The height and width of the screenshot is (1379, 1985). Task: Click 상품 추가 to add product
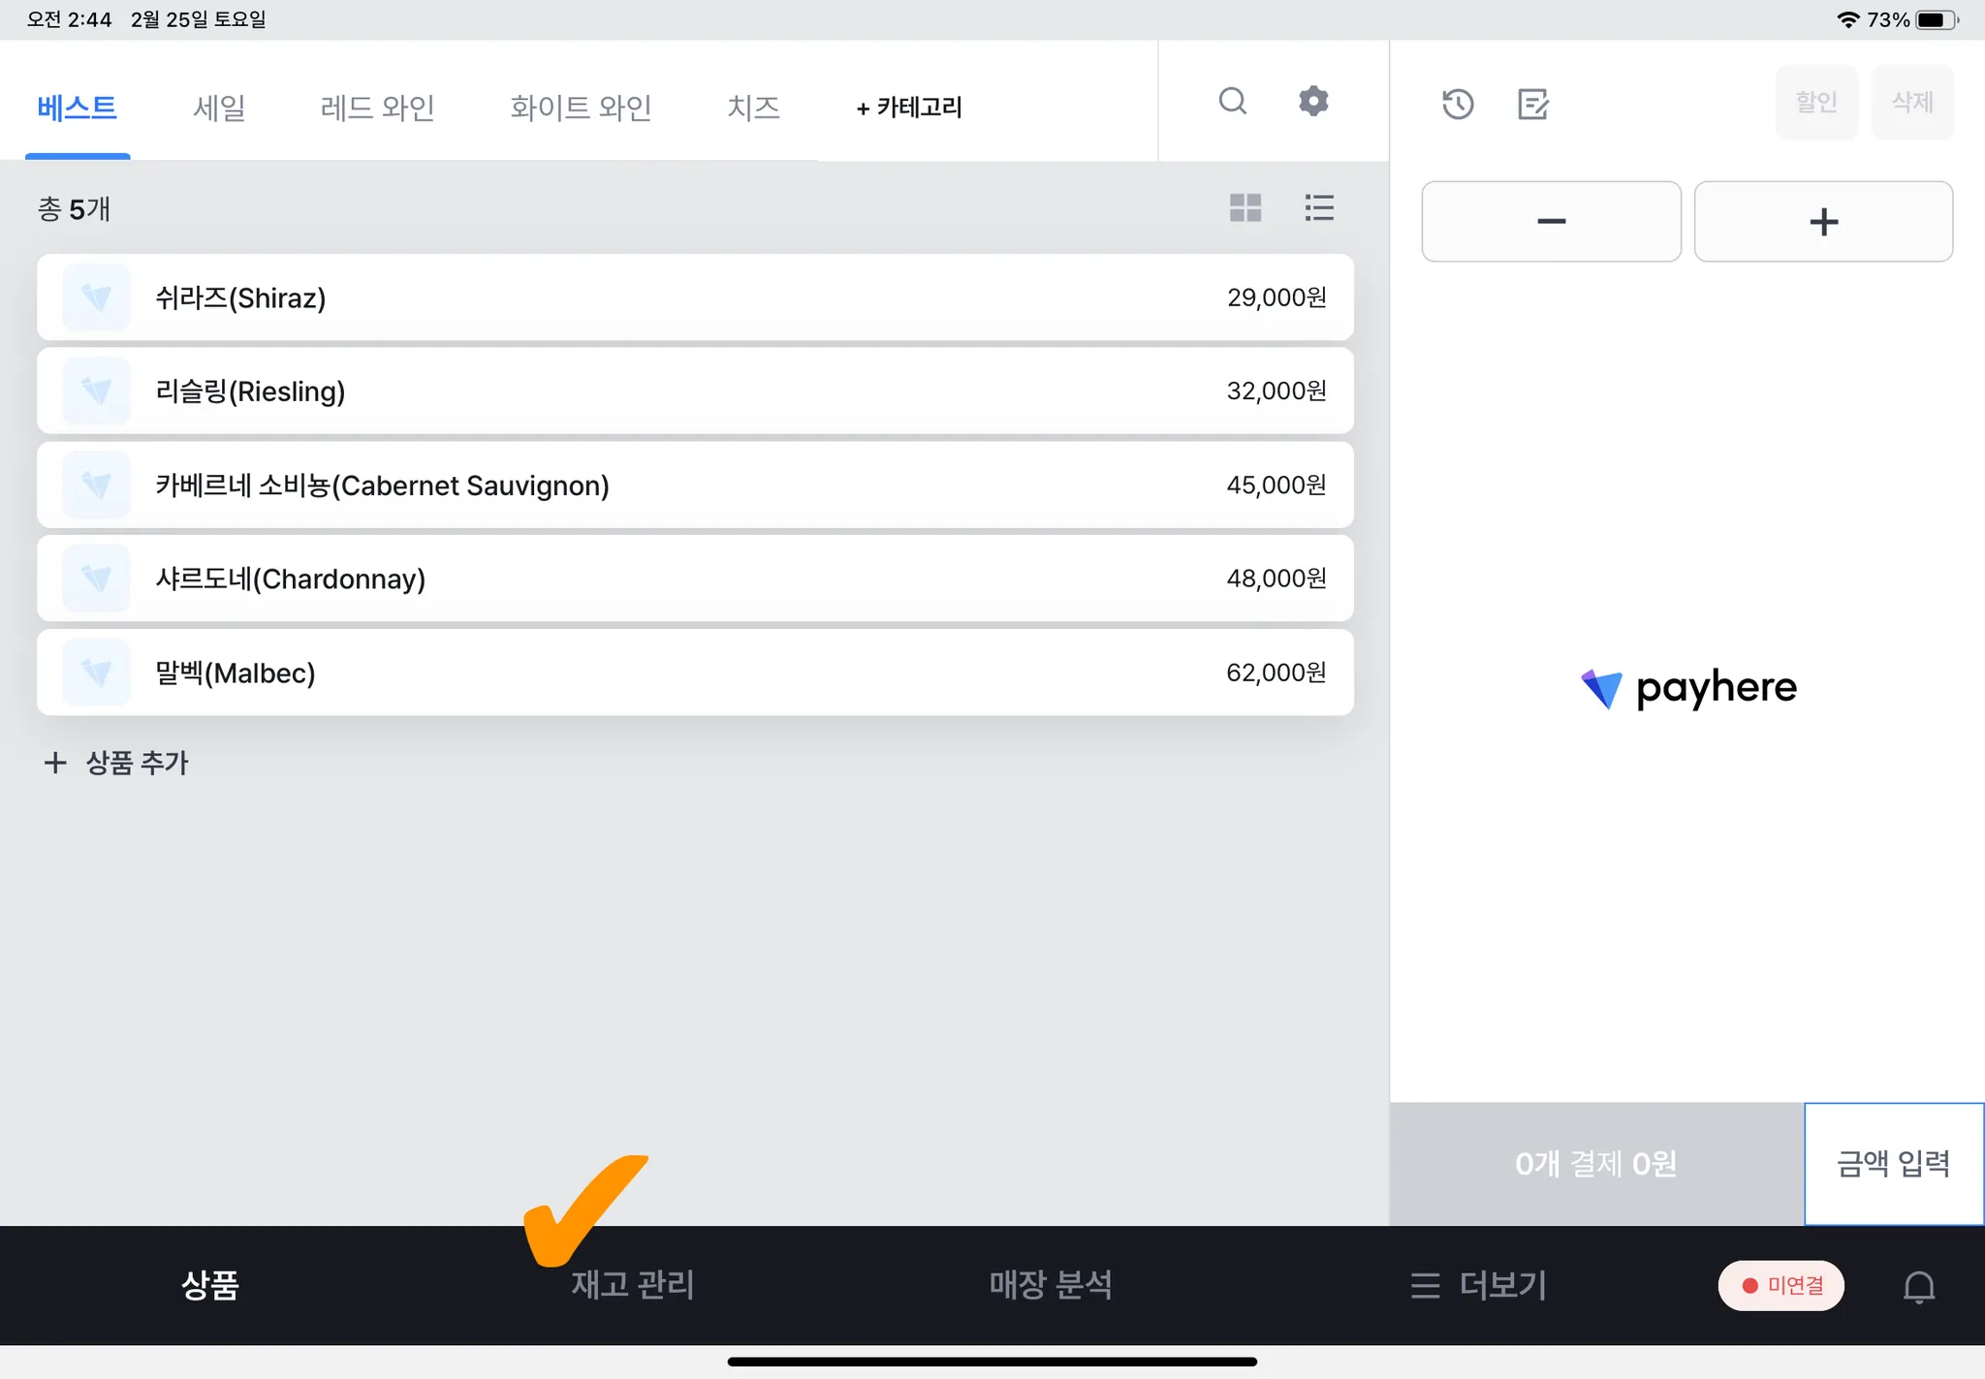click(x=116, y=763)
